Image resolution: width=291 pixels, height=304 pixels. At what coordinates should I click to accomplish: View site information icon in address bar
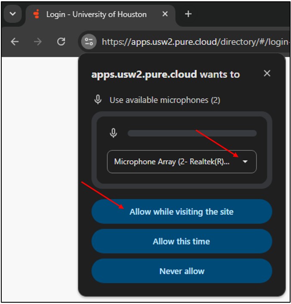click(89, 42)
